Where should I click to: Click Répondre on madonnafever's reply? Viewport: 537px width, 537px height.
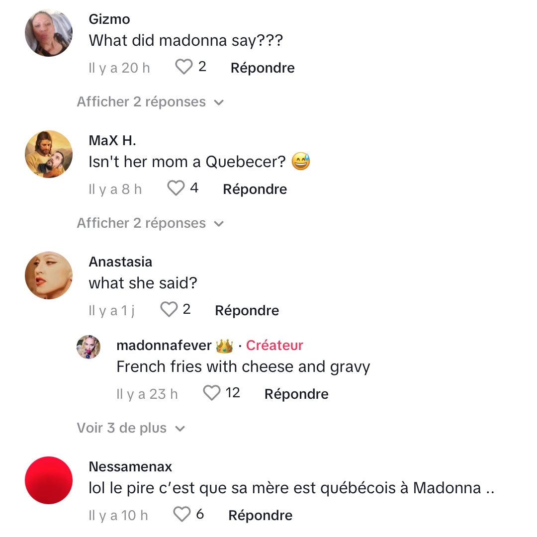pyautogui.click(x=296, y=394)
